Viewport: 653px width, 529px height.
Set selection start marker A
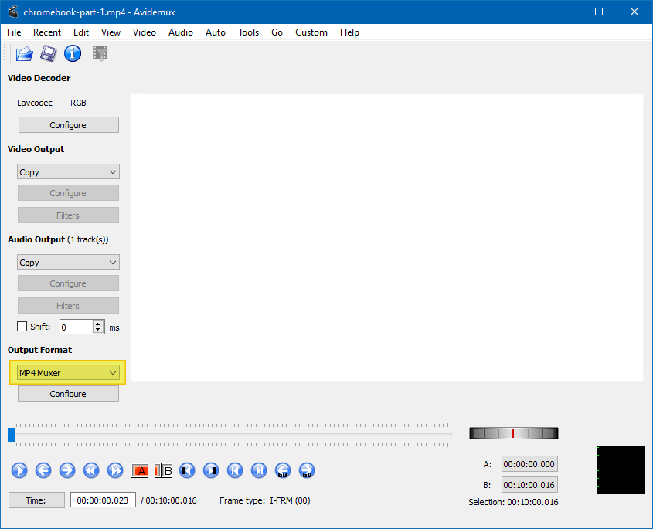139,471
